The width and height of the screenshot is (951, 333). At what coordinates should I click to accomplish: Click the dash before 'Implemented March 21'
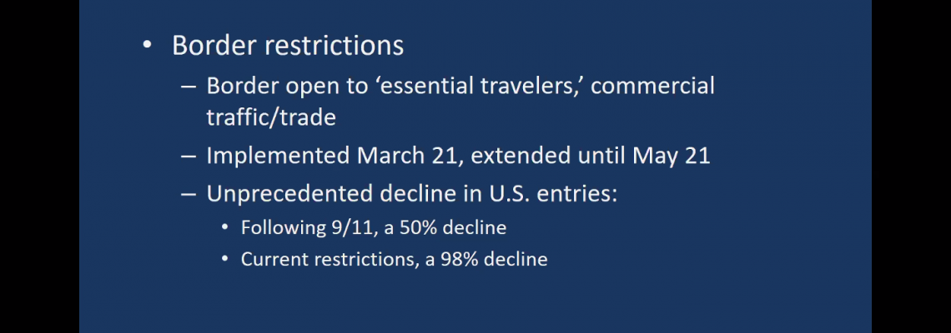click(189, 157)
